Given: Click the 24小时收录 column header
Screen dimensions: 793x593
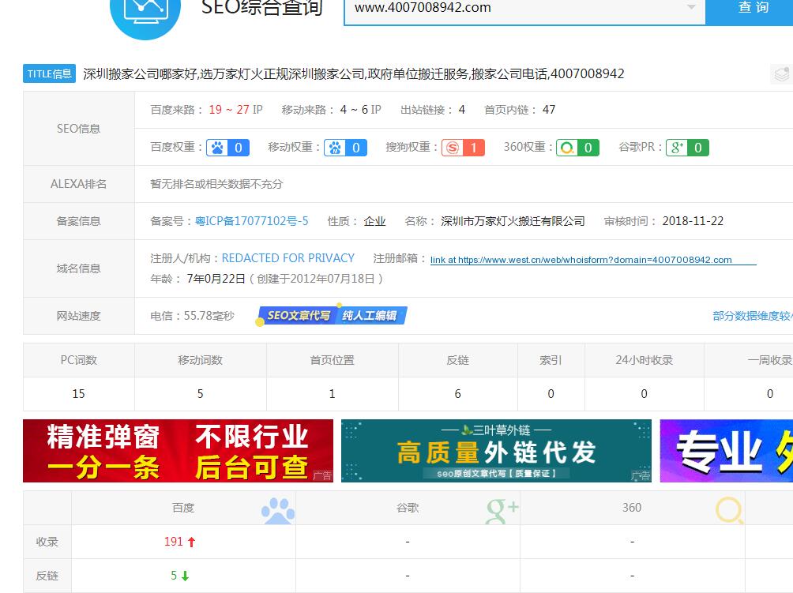Looking at the screenshot, I should pos(645,360).
